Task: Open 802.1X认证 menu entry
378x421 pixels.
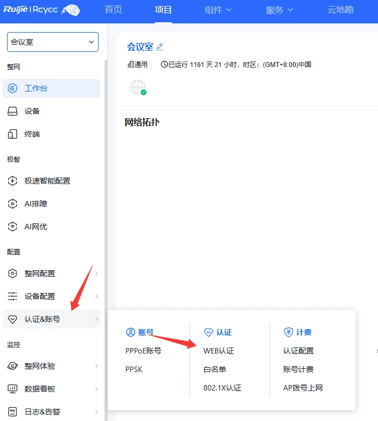Action: pos(222,388)
